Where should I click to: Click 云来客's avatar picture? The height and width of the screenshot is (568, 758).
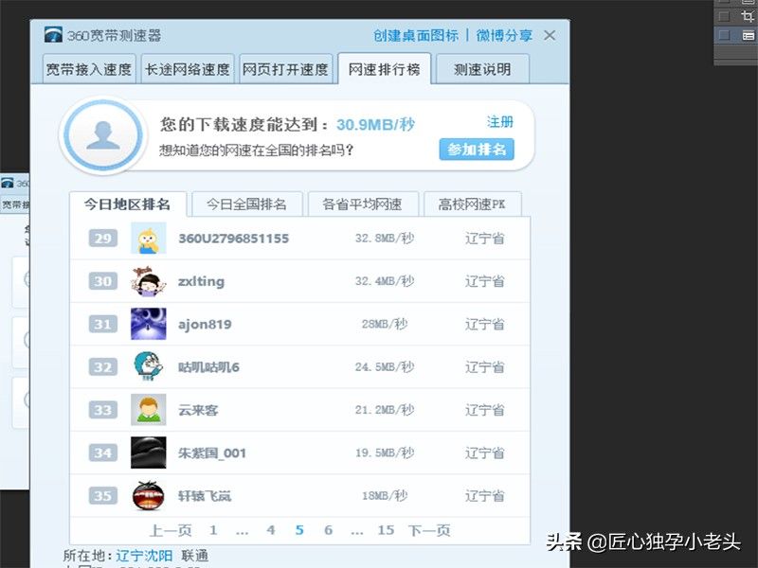pos(149,410)
